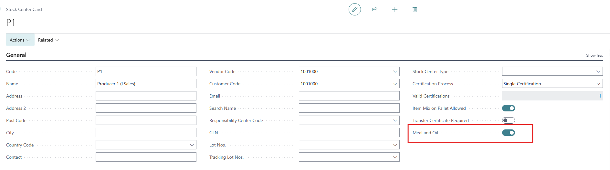
Task: Focus the Address input field
Action: (146, 96)
